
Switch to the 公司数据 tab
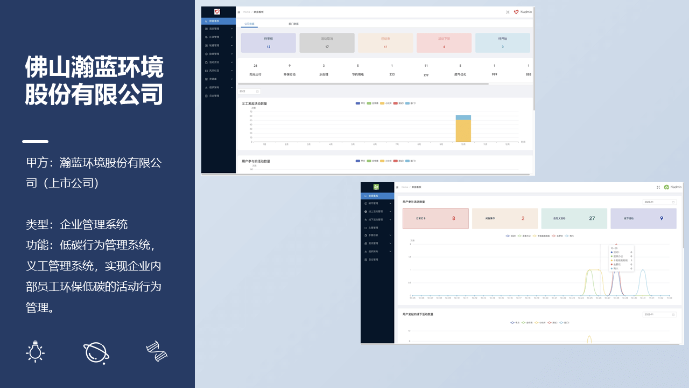coord(249,24)
